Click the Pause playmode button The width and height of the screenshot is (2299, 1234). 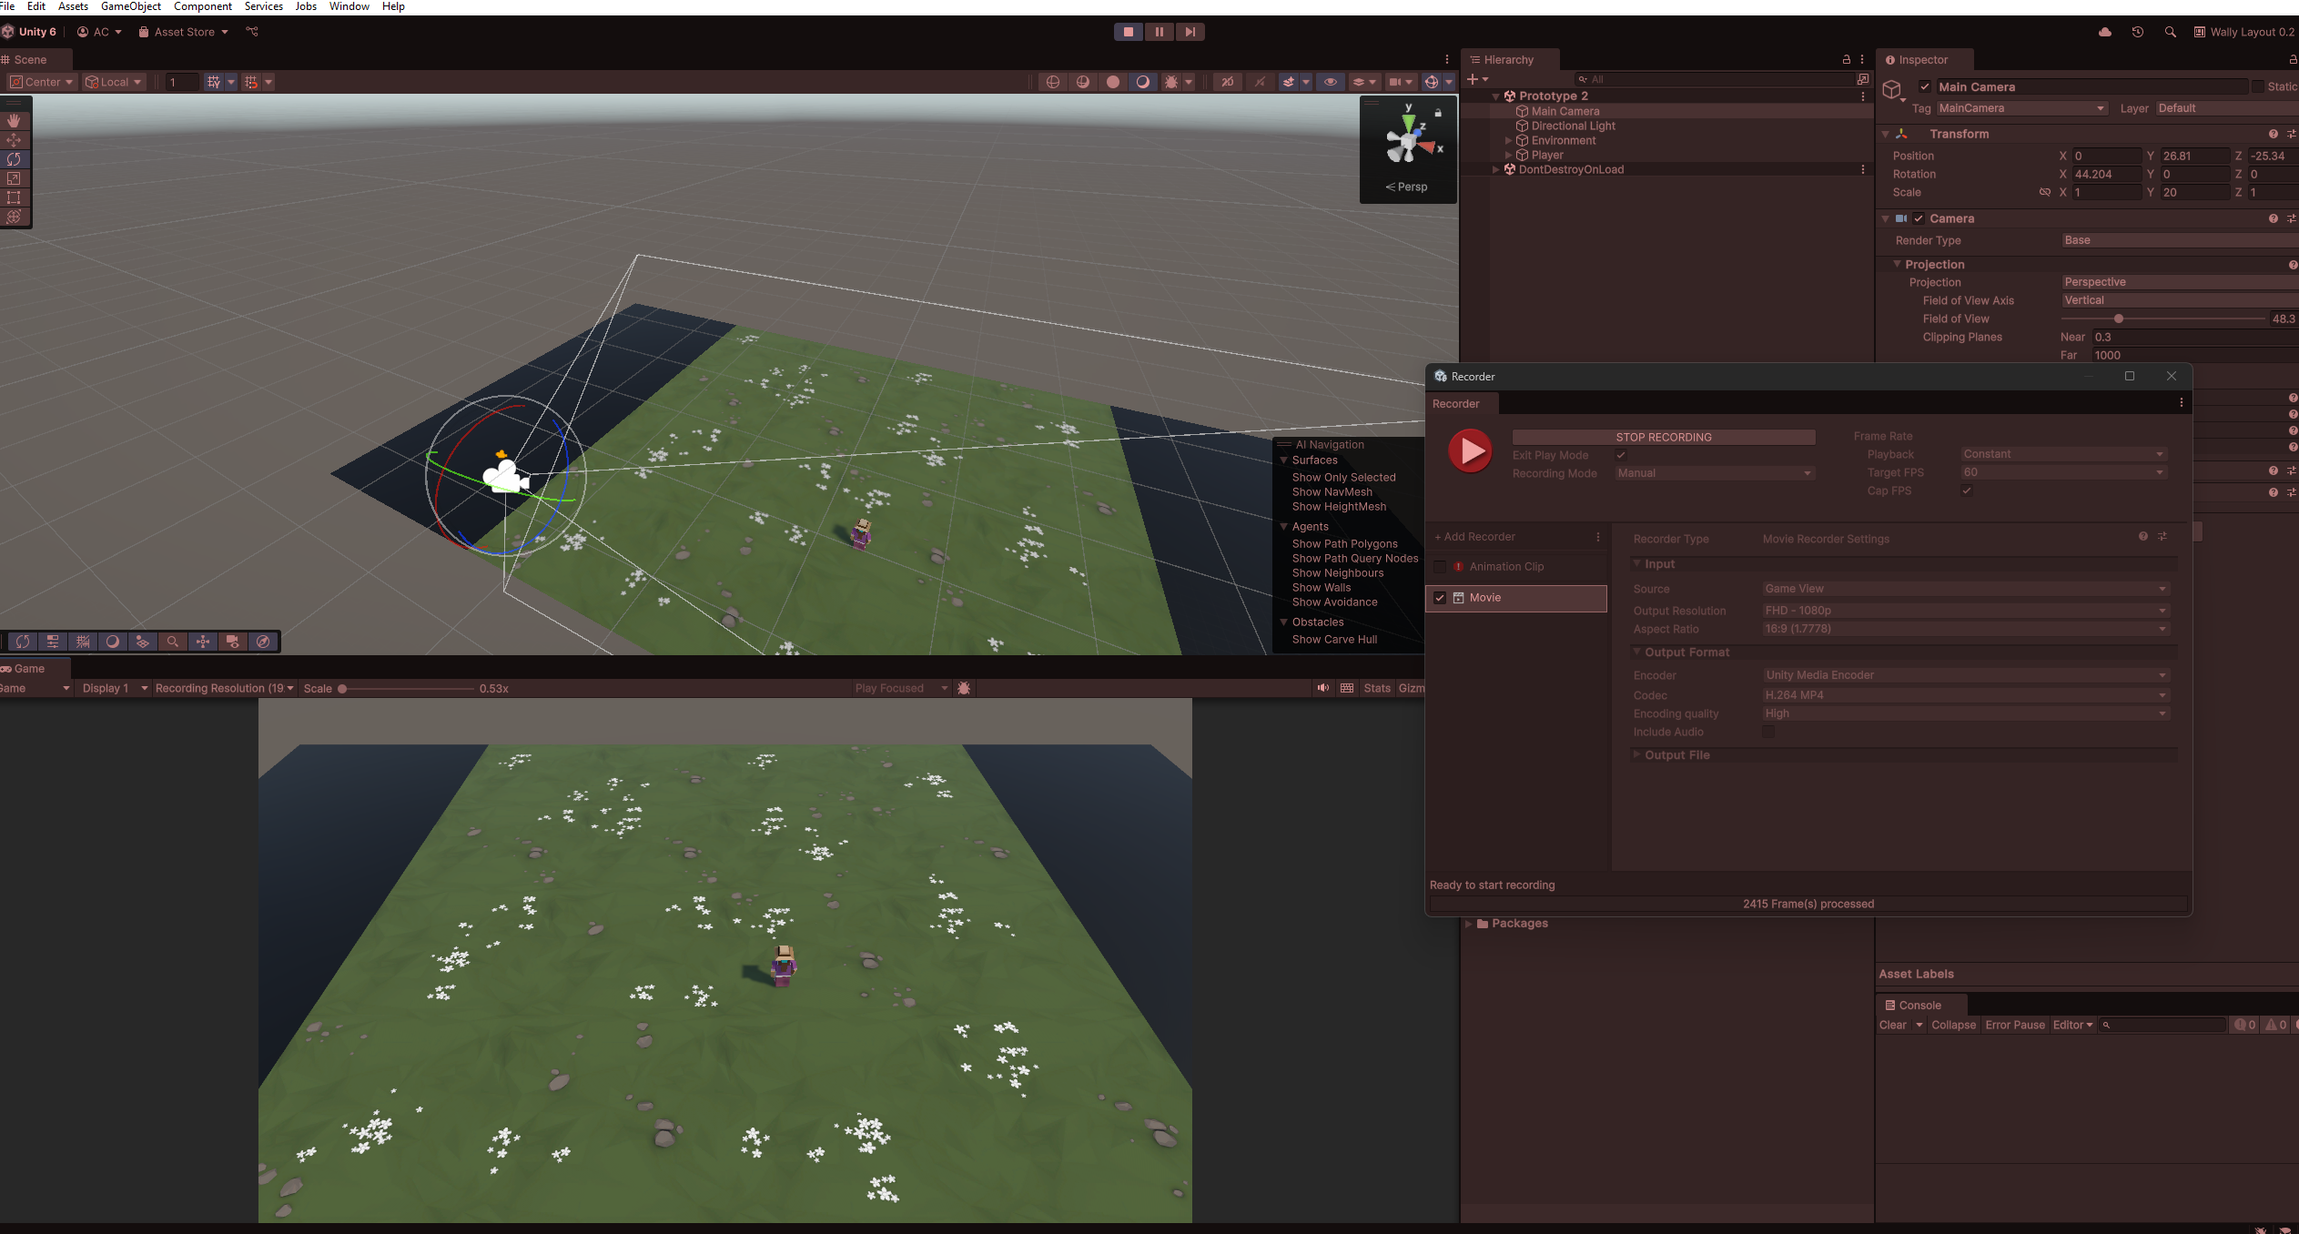coord(1159,32)
